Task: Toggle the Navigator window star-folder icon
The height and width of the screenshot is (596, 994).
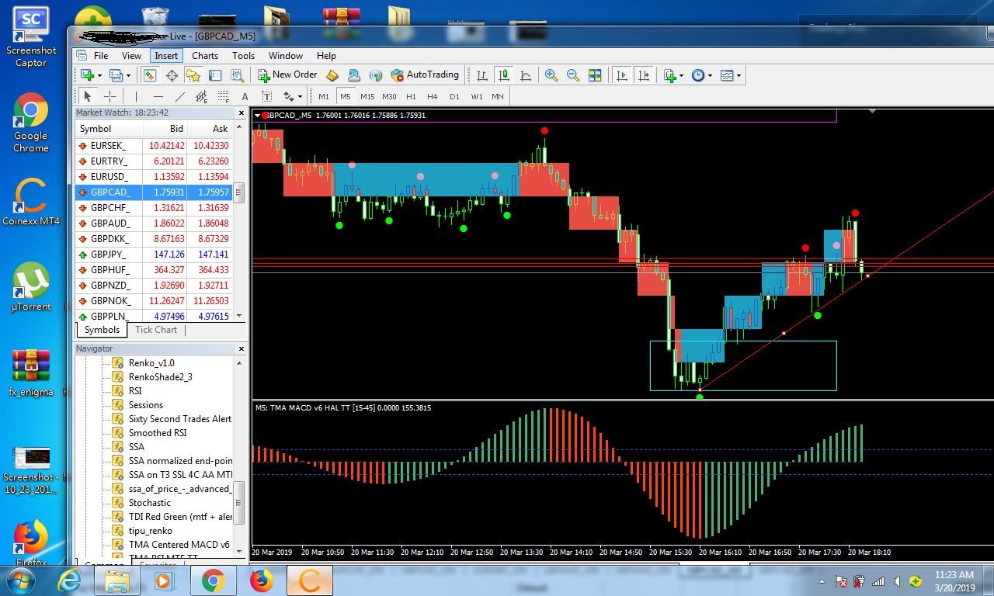Action: [193, 75]
